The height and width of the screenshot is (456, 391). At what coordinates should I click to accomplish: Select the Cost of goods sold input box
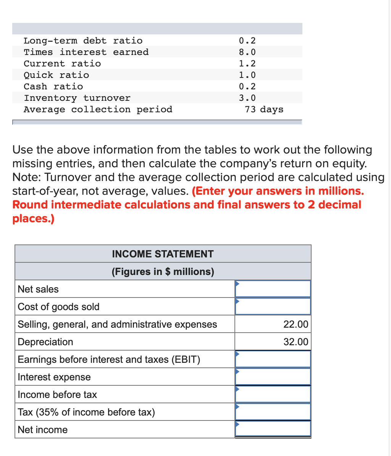(x=273, y=306)
